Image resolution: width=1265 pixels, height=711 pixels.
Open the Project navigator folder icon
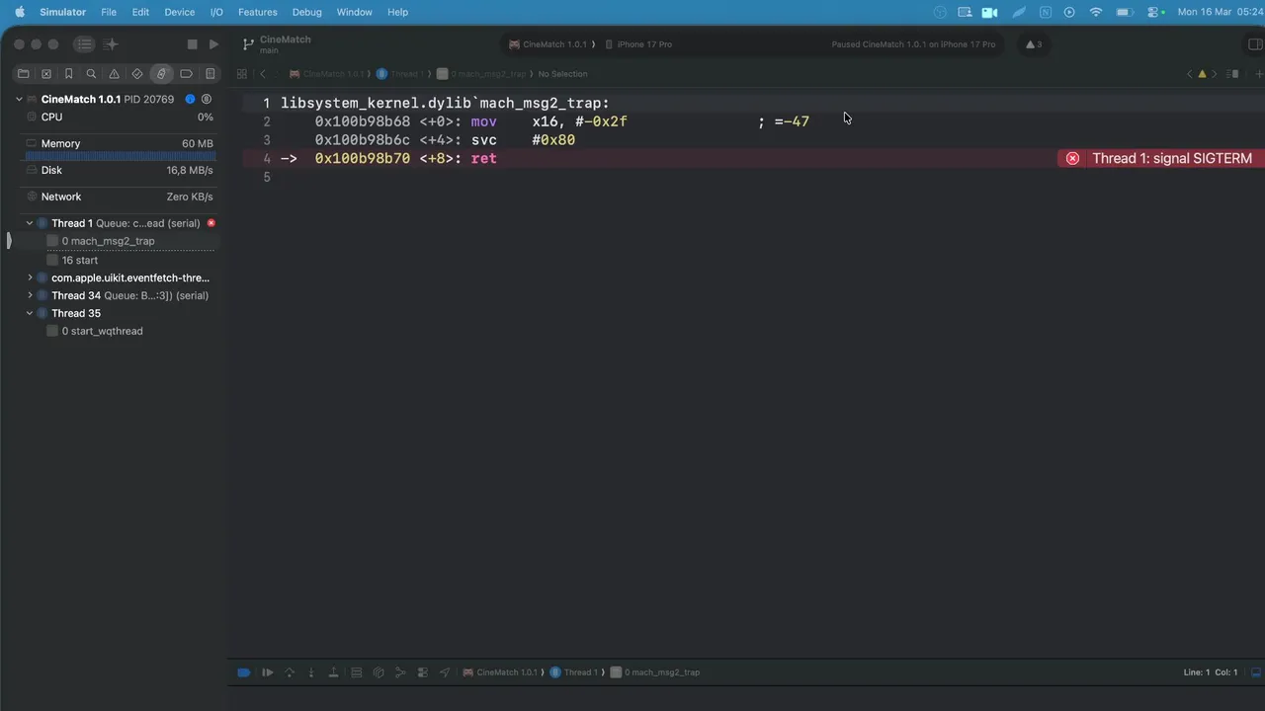(23, 74)
